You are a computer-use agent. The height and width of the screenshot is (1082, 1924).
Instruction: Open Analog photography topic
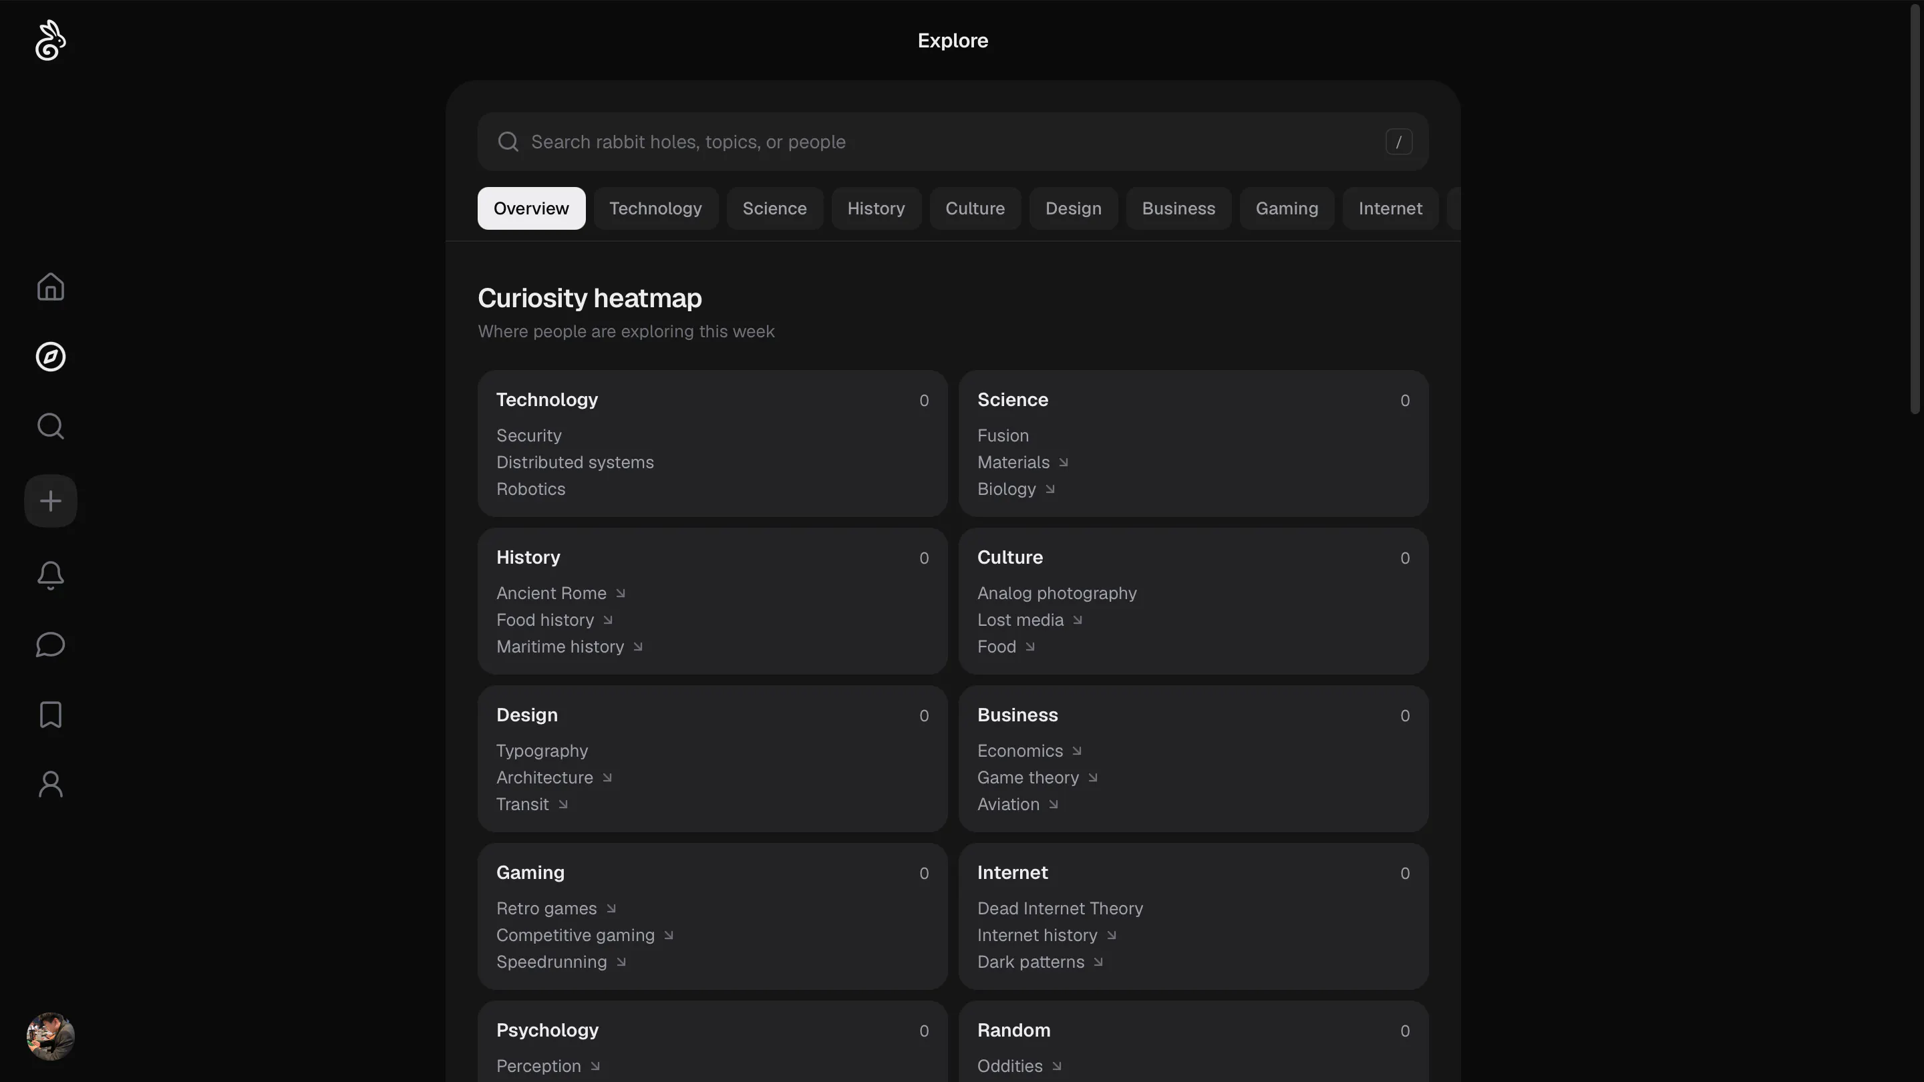coord(1056,594)
